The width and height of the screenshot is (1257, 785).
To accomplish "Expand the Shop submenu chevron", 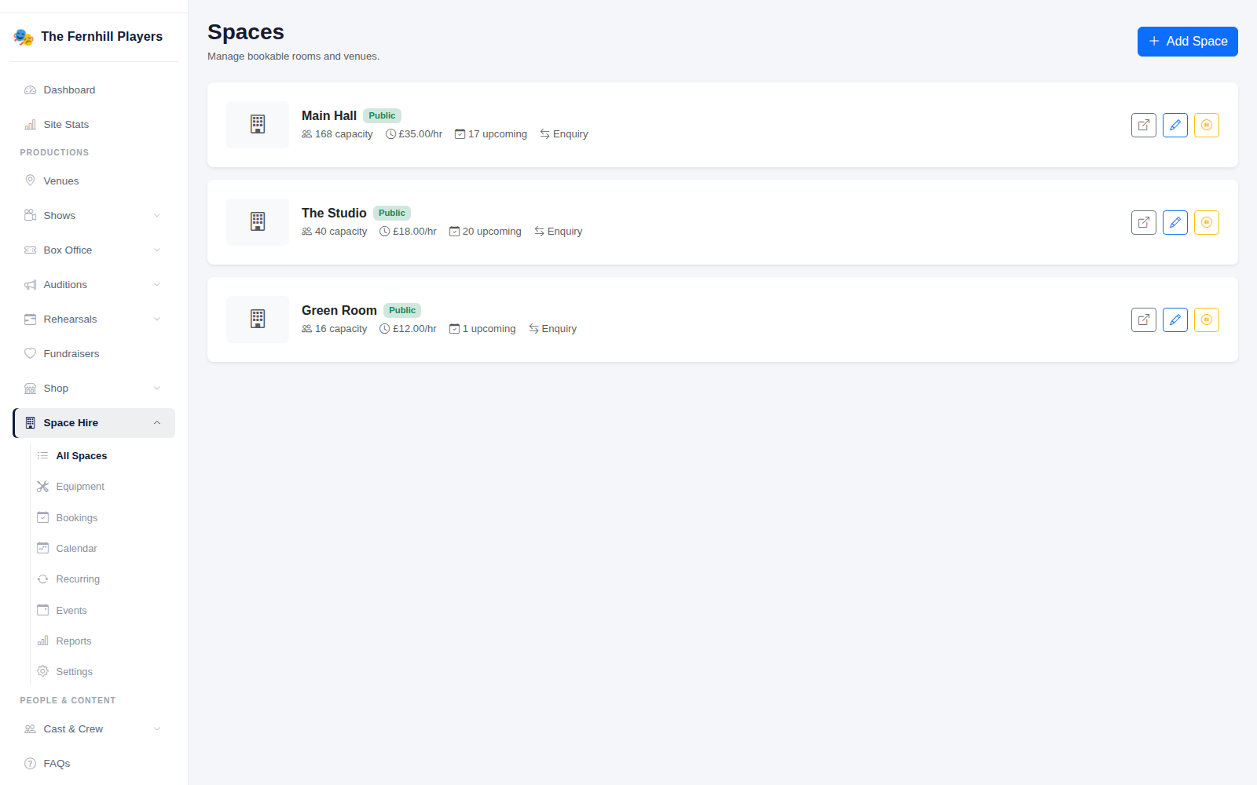I will point(157,389).
